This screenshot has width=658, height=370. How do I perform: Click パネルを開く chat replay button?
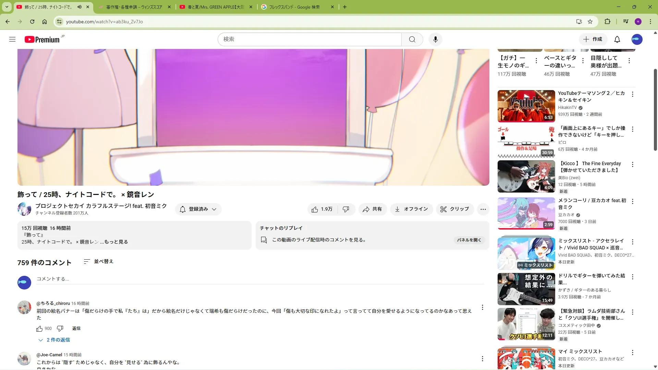point(469,240)
